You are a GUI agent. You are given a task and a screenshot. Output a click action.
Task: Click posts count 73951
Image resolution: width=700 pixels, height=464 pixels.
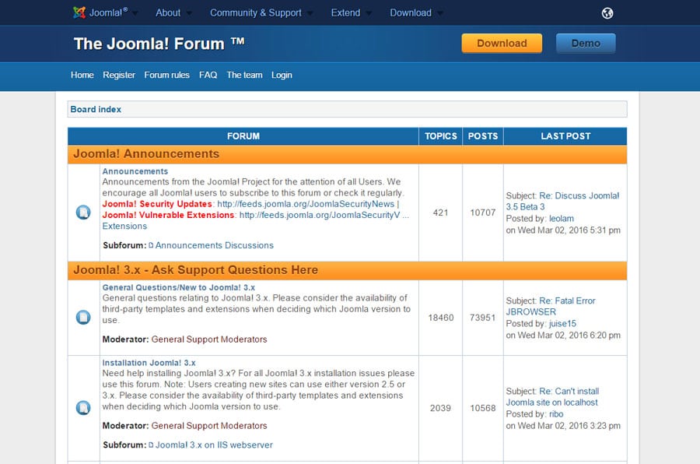click(482, 318)
